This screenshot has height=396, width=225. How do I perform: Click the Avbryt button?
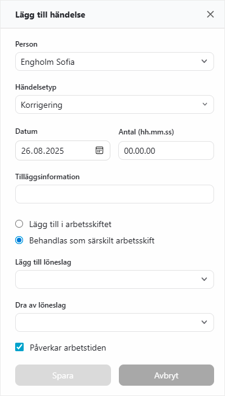[166, 375]
